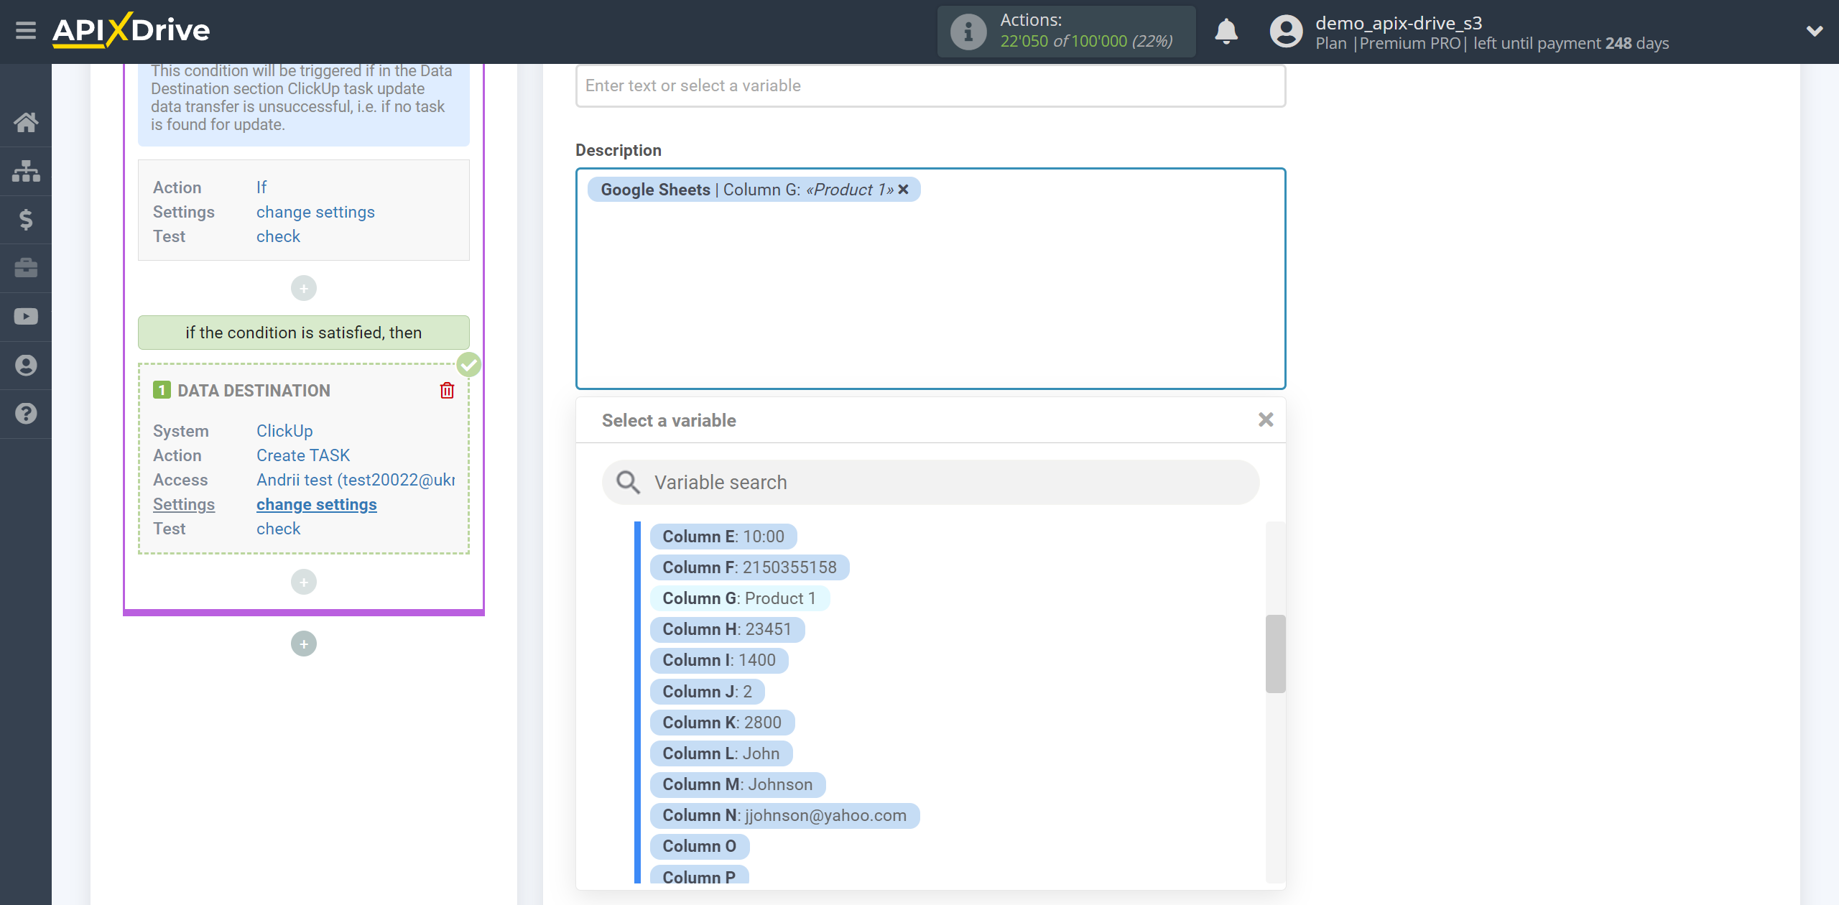The width and height of the screenshot is (1839, 905).
Task: Select variable Column N: jjohnson@yahoo.com
Action: [x=784, y=815]
